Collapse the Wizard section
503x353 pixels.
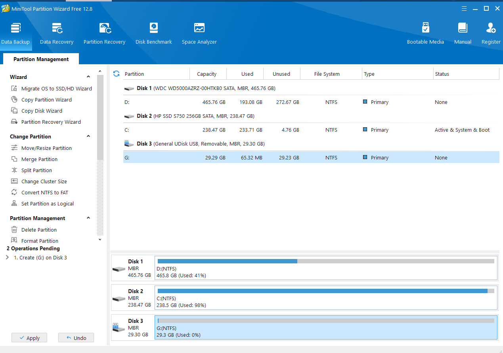(x=88, y=77)
